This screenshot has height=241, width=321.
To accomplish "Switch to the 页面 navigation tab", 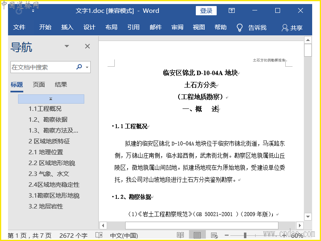I will [x=39, y=85].
